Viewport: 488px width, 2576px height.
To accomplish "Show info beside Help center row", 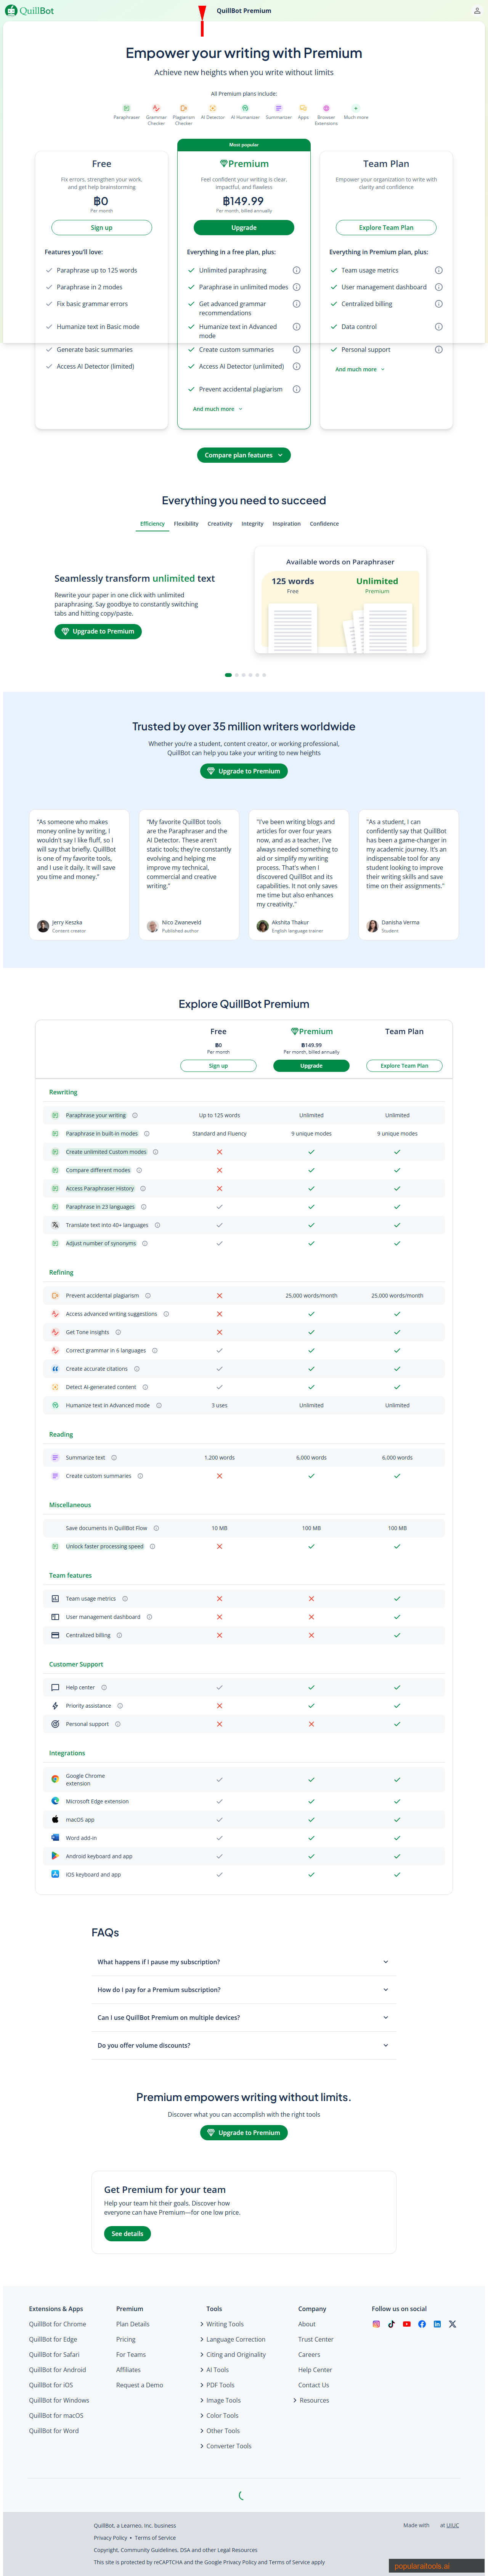I will (104, 1687).
